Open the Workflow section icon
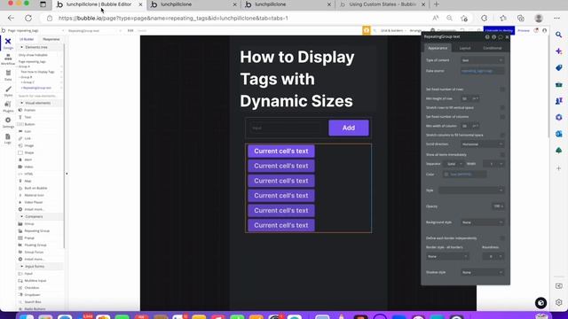This screenshot has height=319, width=568. [8, 59]
